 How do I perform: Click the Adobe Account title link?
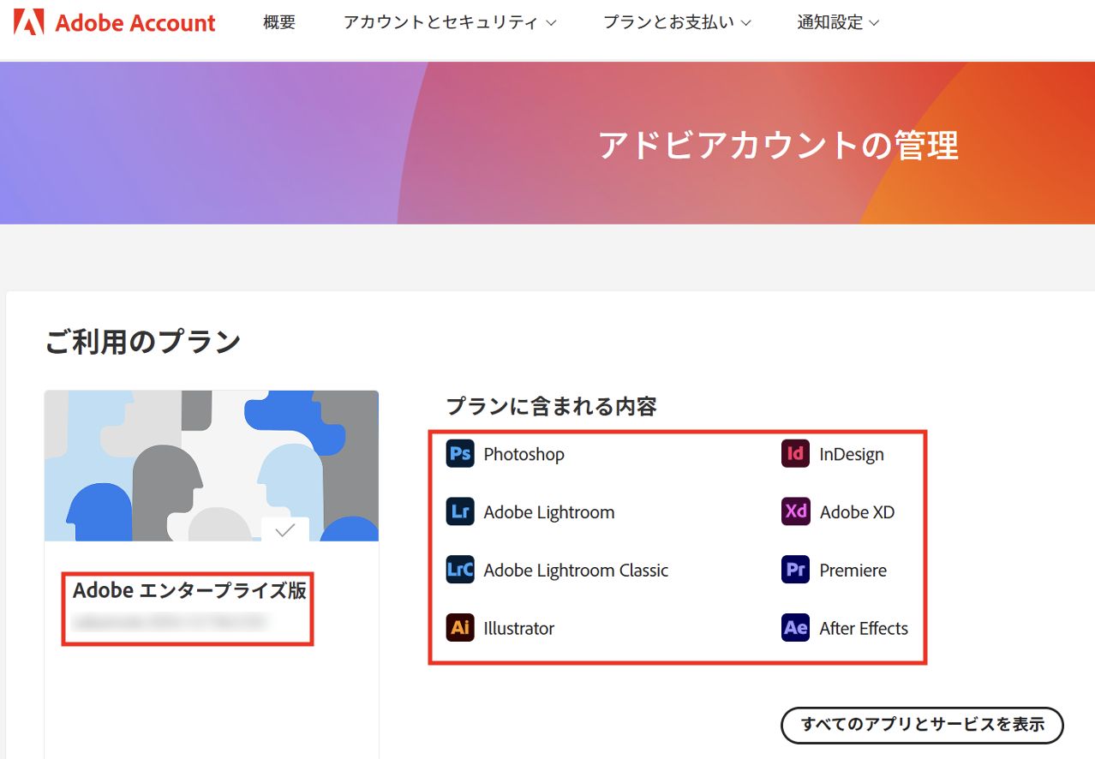click(x=135, y=23)
